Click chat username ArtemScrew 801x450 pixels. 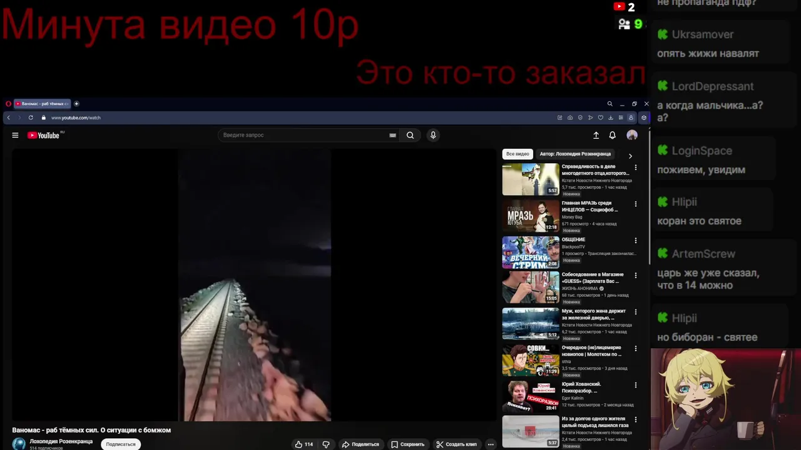[x=703, y=254]
